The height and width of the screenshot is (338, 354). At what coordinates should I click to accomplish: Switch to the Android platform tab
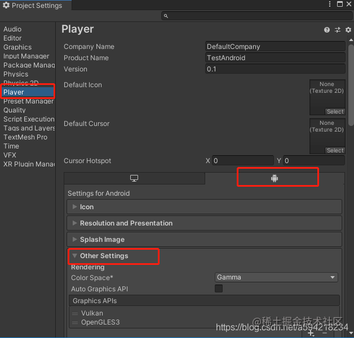click(275, 178)
